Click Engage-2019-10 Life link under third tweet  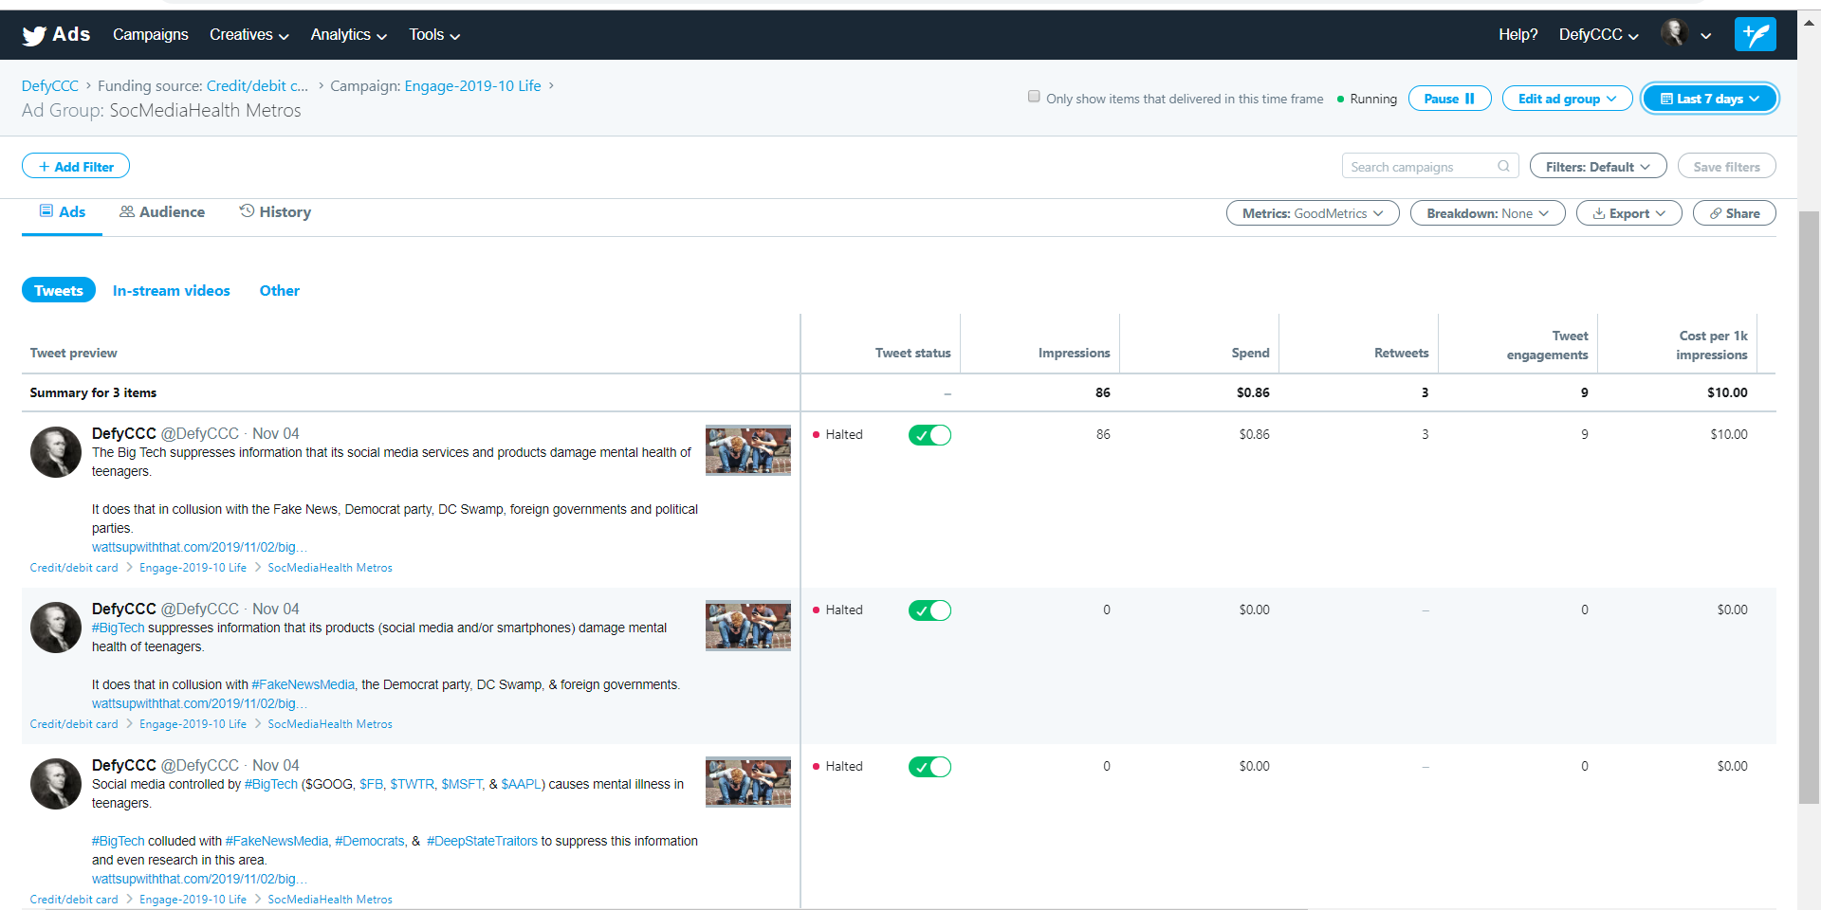coord(193,900)
